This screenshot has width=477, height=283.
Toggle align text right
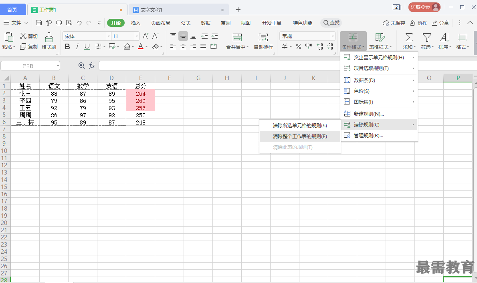[193, 46]
